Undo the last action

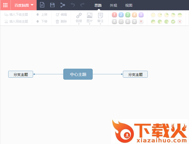point(73,5)
